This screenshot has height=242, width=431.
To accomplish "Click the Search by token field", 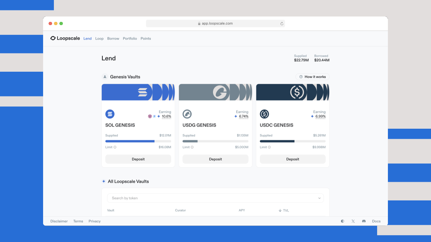I will tap(215, 198).
